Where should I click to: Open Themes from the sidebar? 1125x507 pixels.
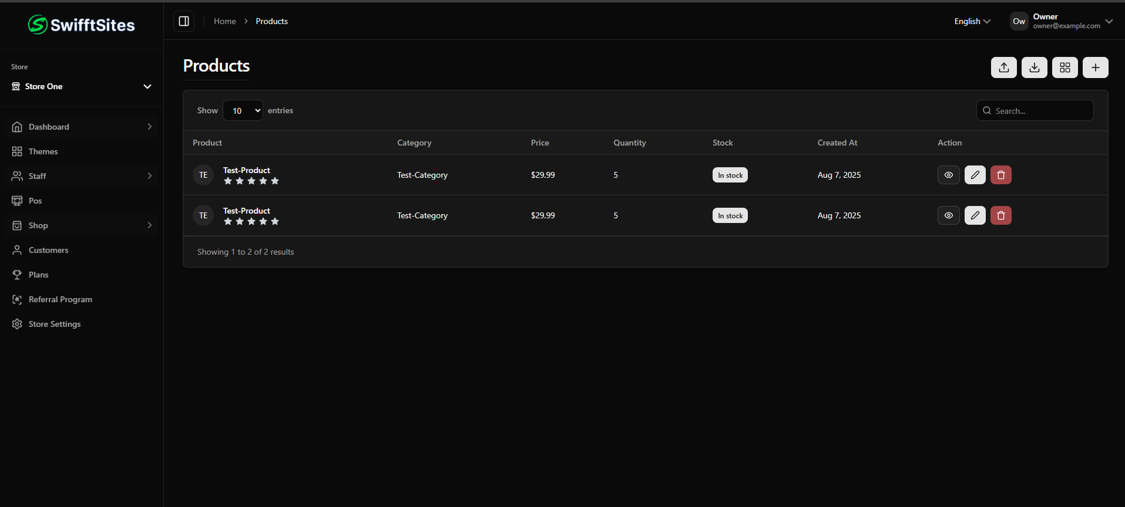tap(43, 151)
